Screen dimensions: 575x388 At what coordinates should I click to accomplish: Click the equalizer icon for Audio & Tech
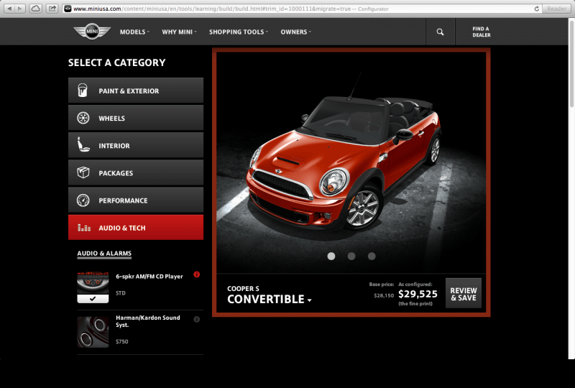(84, 228)
